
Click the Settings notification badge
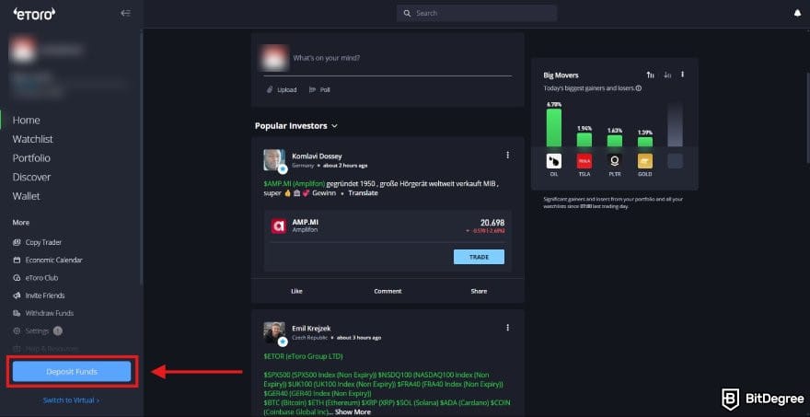pos(58,330)
